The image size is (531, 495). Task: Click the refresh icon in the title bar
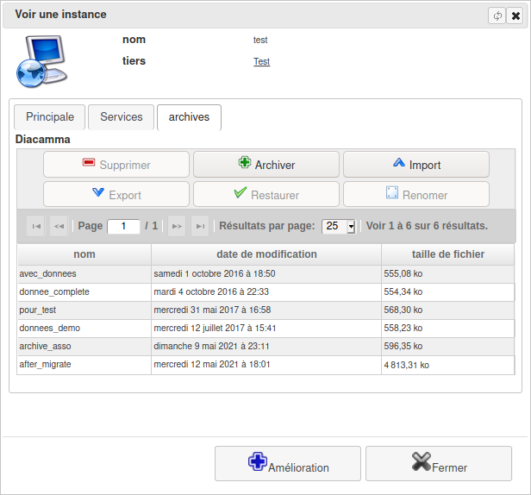click(x=497, y=16)
